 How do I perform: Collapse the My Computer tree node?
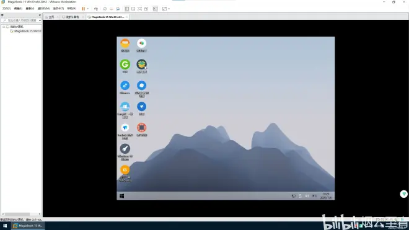coord(4,27)
